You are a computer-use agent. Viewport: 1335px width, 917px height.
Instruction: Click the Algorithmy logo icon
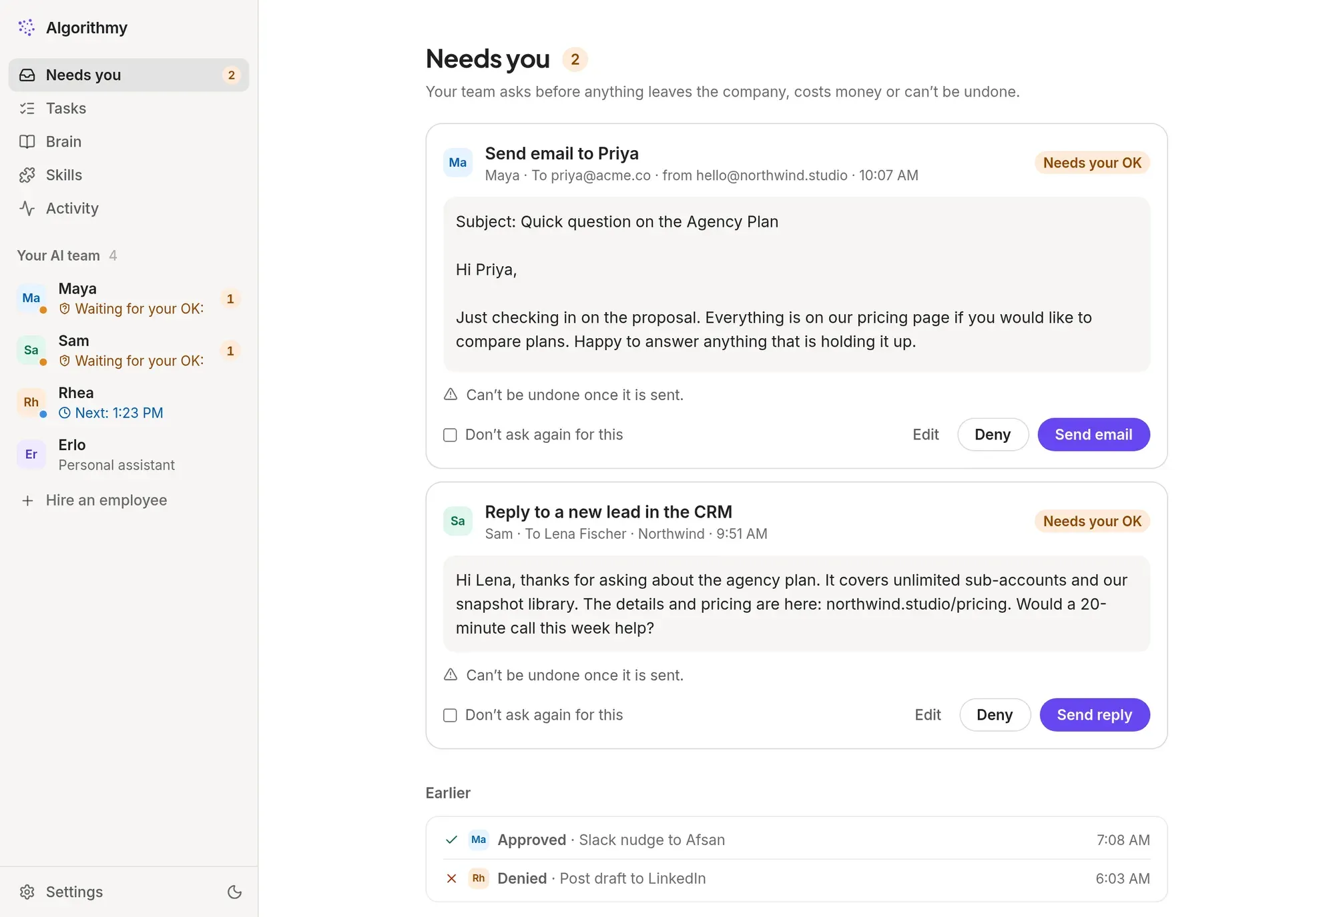pos(27,27)
